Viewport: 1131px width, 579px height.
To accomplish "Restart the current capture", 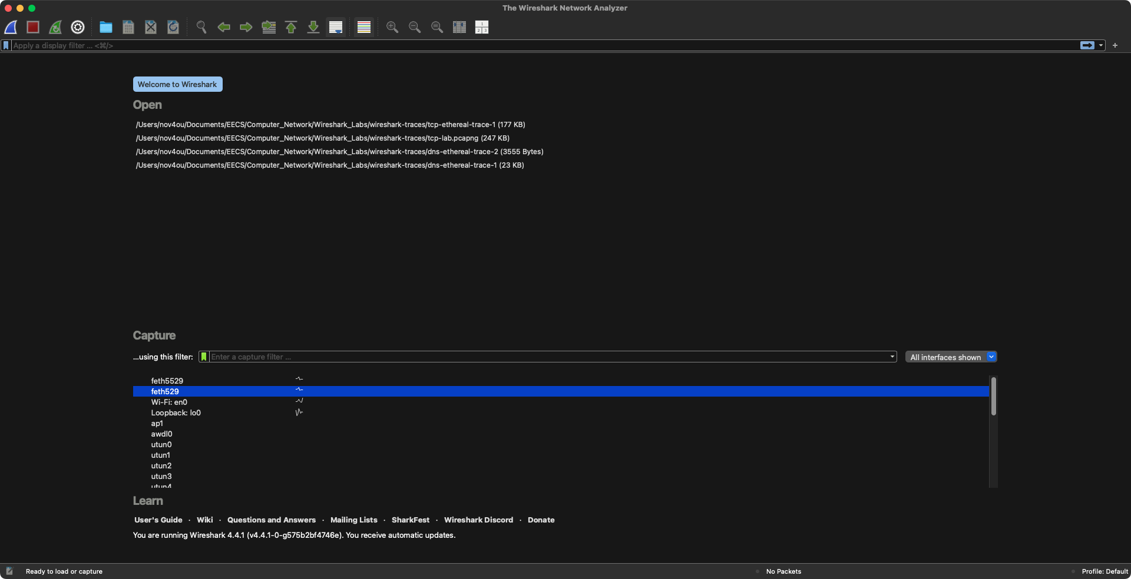I will [x=55, y=27].
